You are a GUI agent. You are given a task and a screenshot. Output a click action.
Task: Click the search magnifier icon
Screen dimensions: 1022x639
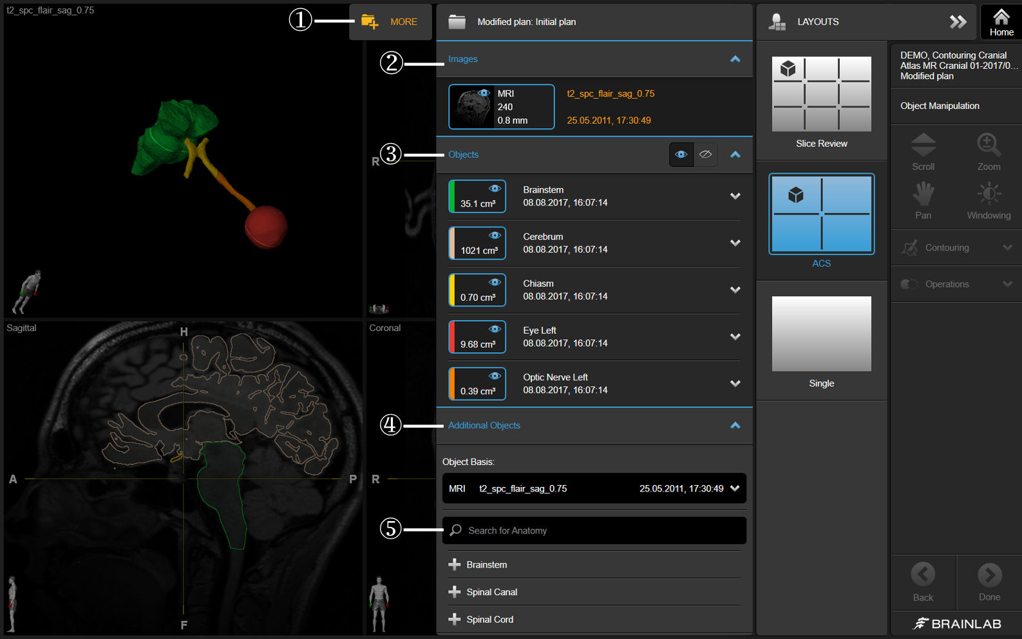click(455, 530)
